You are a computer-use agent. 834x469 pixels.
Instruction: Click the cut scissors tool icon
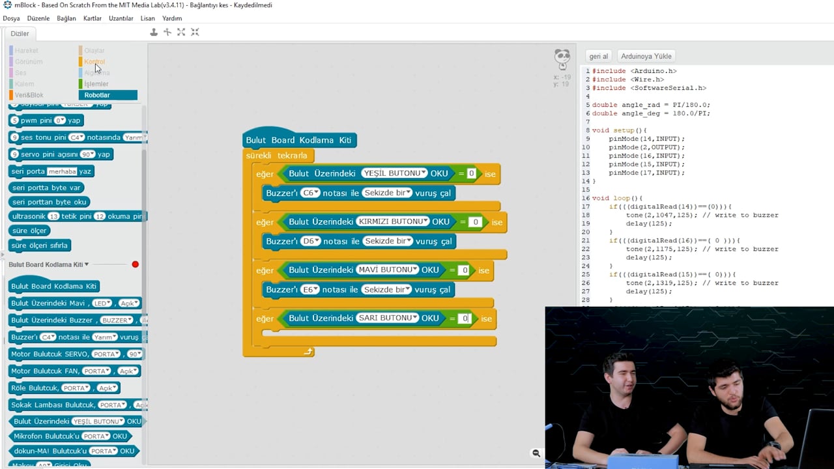click(x=167, y=32)
